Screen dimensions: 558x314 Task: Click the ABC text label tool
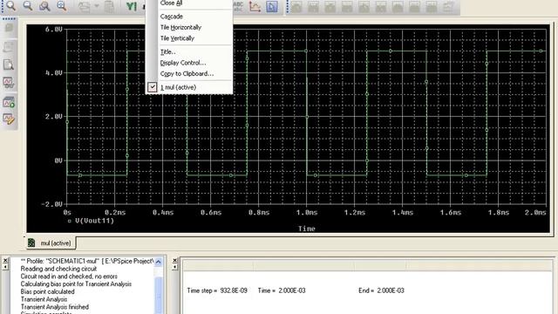238,6
